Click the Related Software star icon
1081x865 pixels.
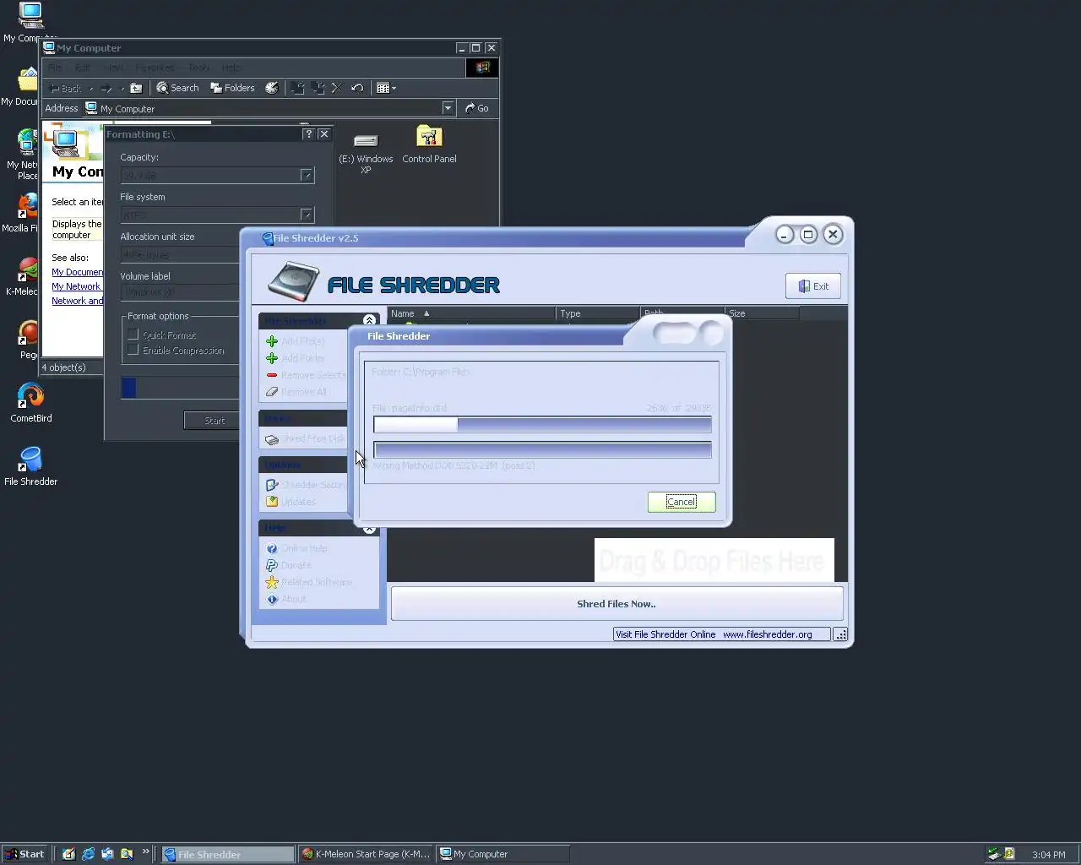coord(272,582)
